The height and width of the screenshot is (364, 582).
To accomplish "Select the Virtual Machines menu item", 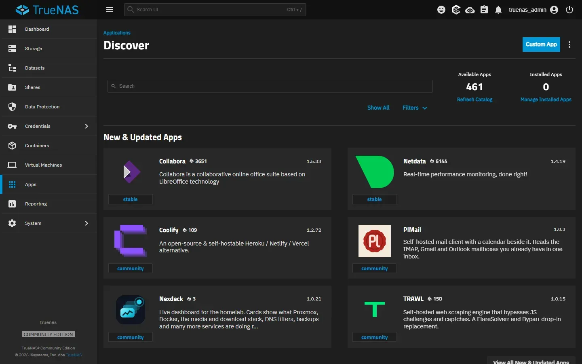I will 48,165.
